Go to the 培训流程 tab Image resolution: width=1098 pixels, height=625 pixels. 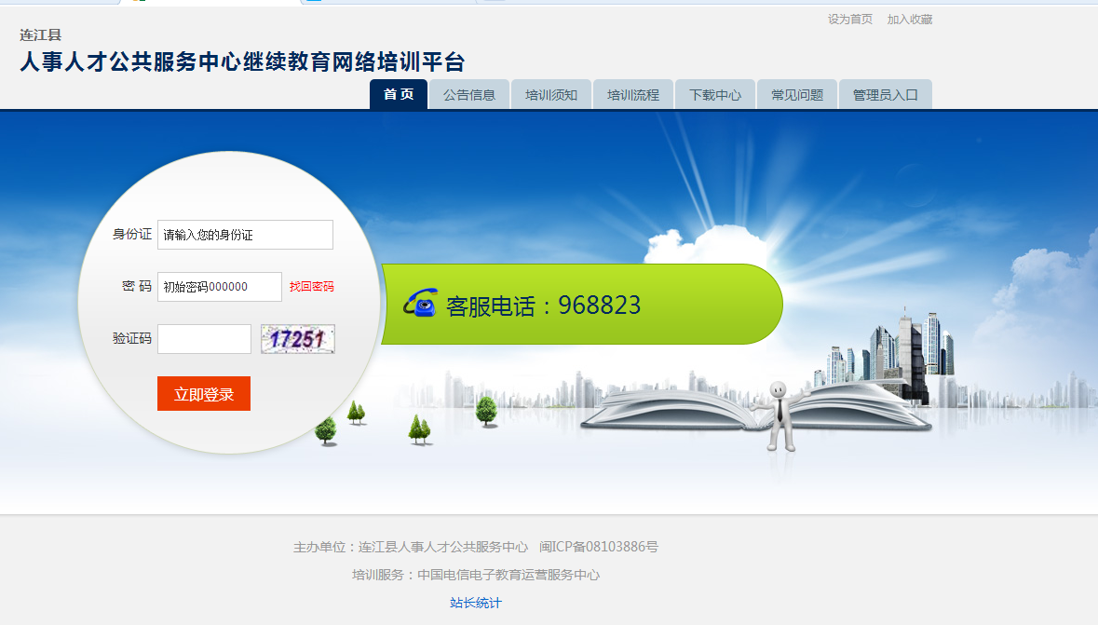pos(633,95)
